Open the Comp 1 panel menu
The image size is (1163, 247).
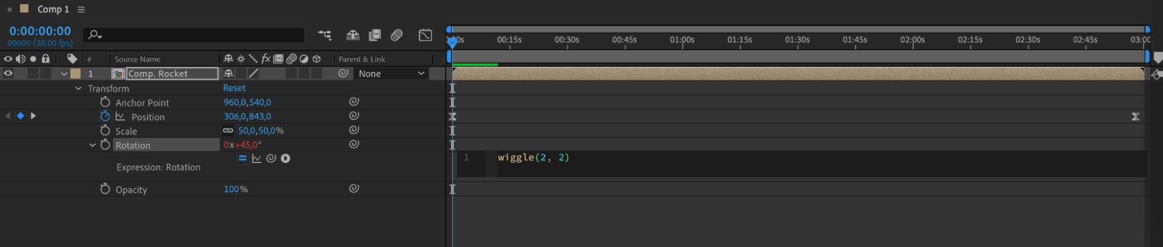pyautogui.click(x=81, y=9)
